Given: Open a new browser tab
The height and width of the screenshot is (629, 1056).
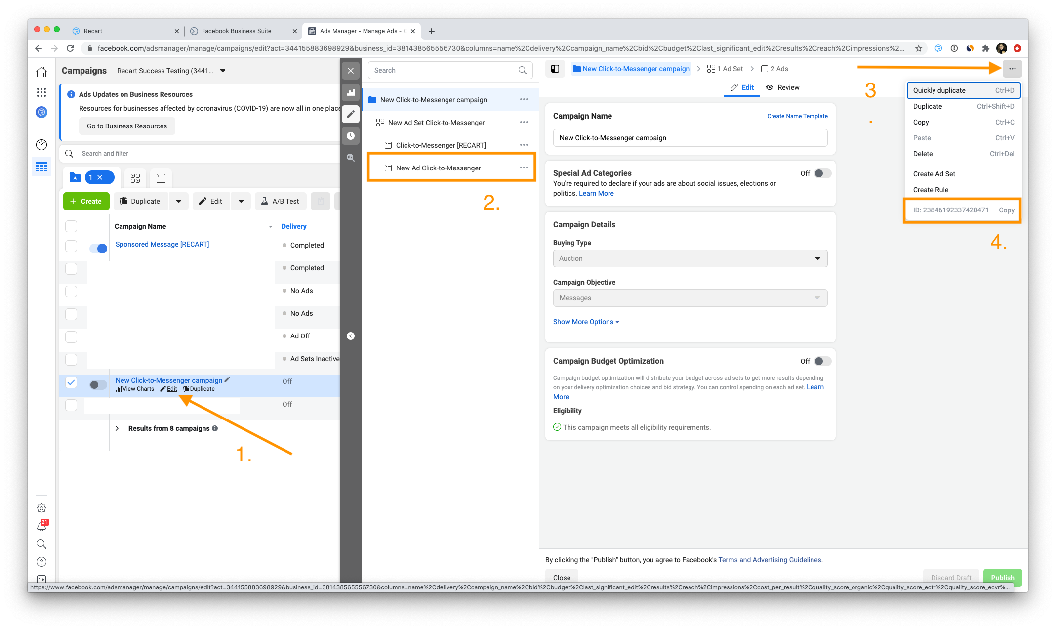Looking at the screenshot, I should 432,31.
